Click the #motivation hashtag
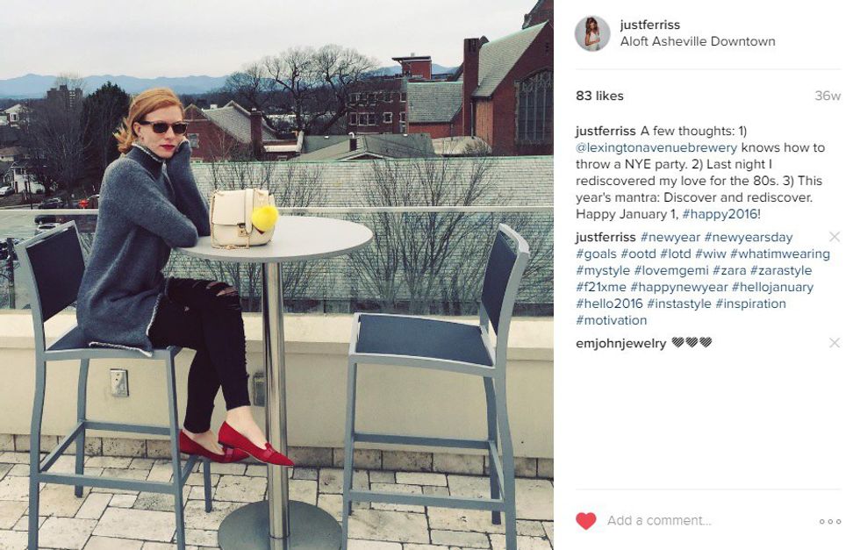860x550 pixels. coord(612,320)
